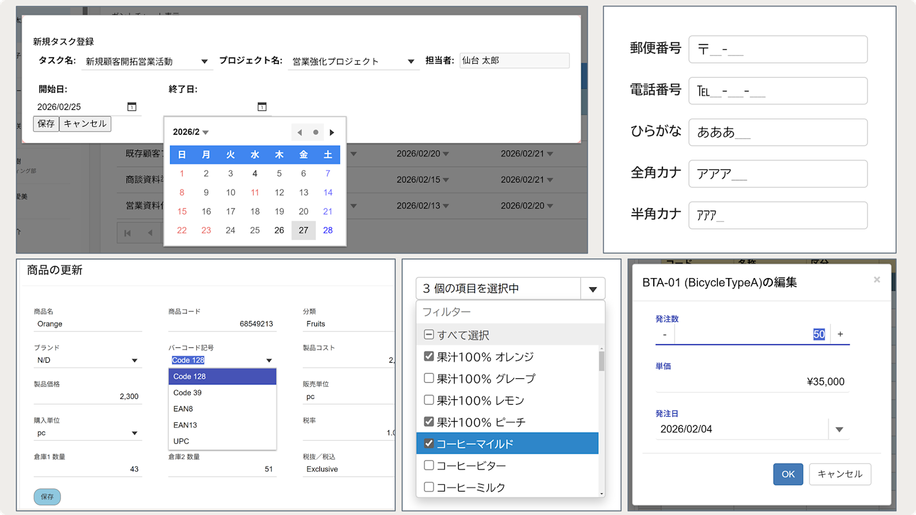
Task: Click the フィルター search field
Action: [510, 312]
